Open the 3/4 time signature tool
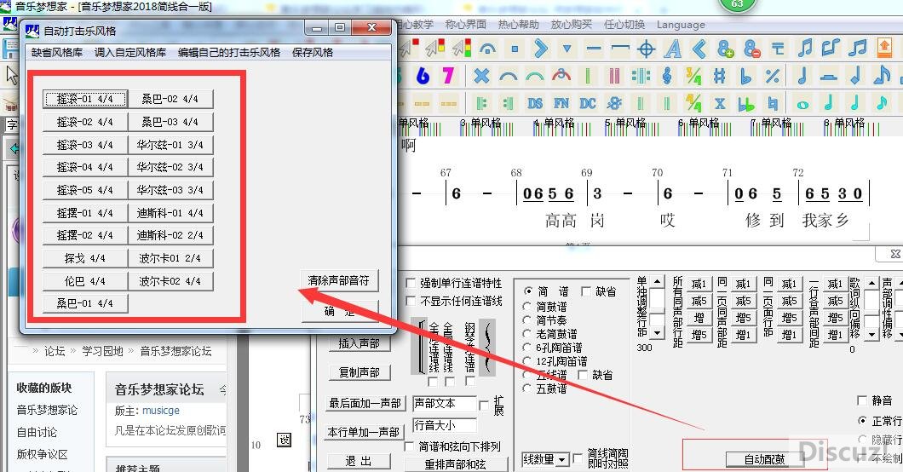Viewport: 903px width, 472px height. click(x=693, y=76)
